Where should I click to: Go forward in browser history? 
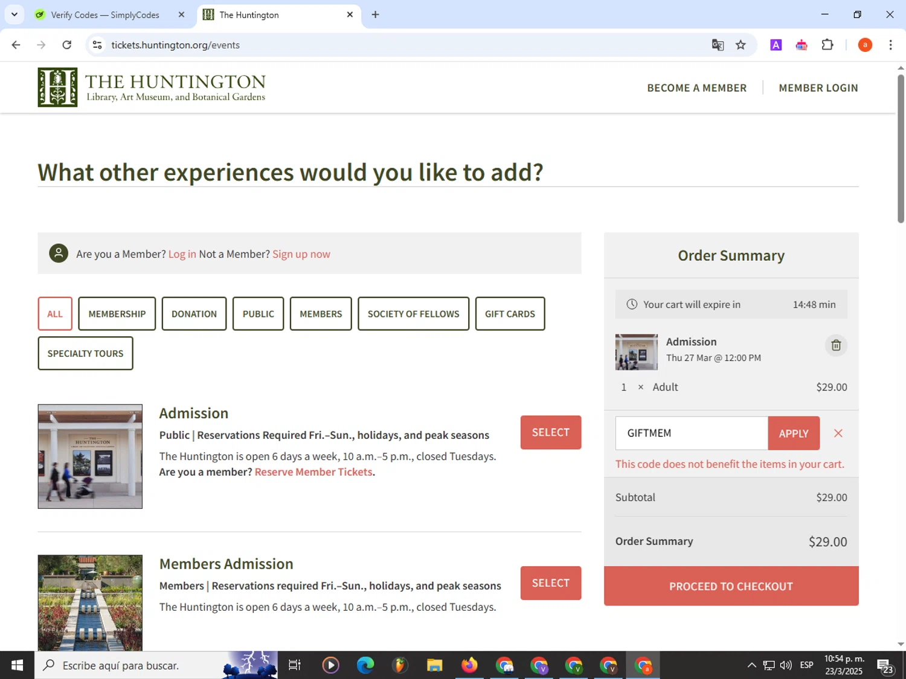pyautogui.click(x=41, y=45)
